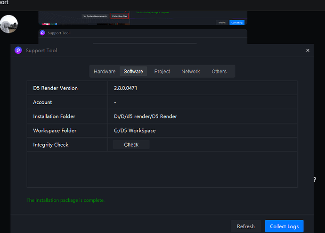
Task: Click the Integrity Check label
Action: point(51,145)
